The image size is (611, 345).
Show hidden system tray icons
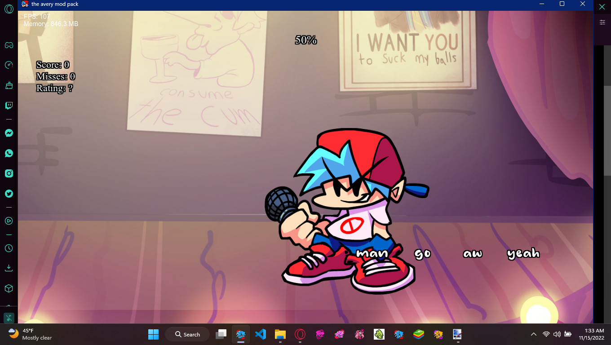click(534, 334)
